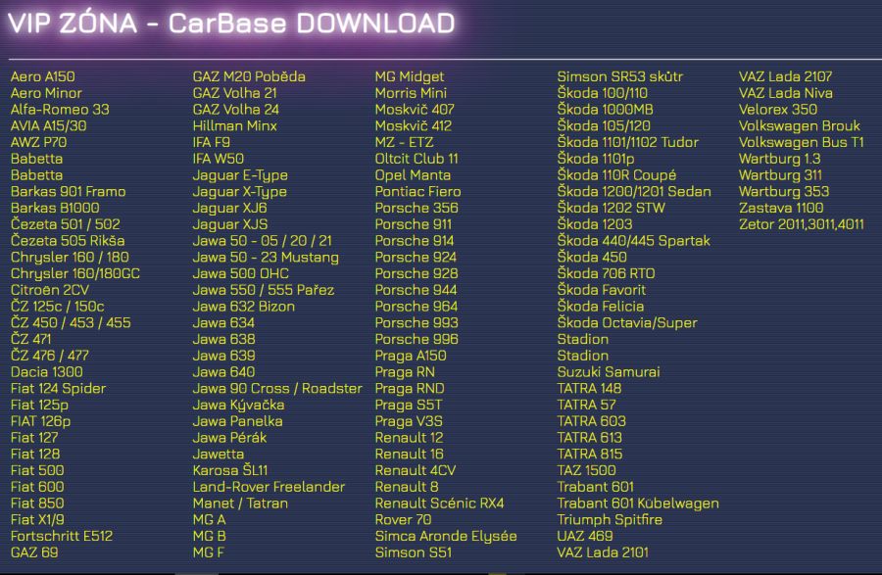Click the MG F link

click(x=208, y=551)
